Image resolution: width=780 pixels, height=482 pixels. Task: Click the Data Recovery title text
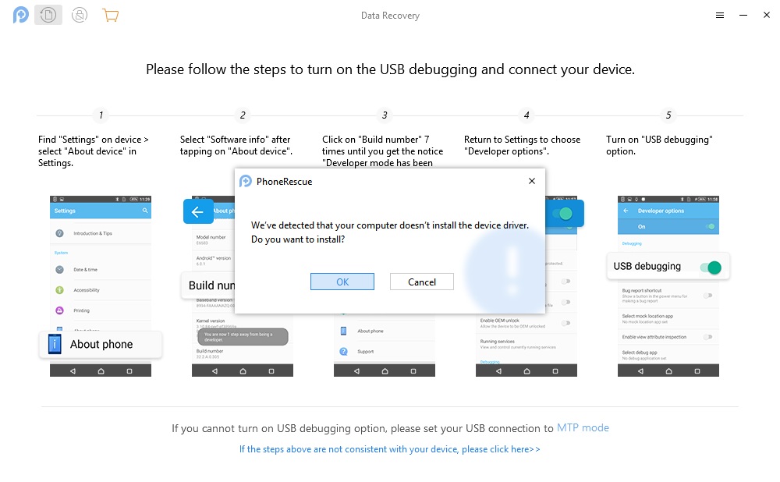click(390, 16)
